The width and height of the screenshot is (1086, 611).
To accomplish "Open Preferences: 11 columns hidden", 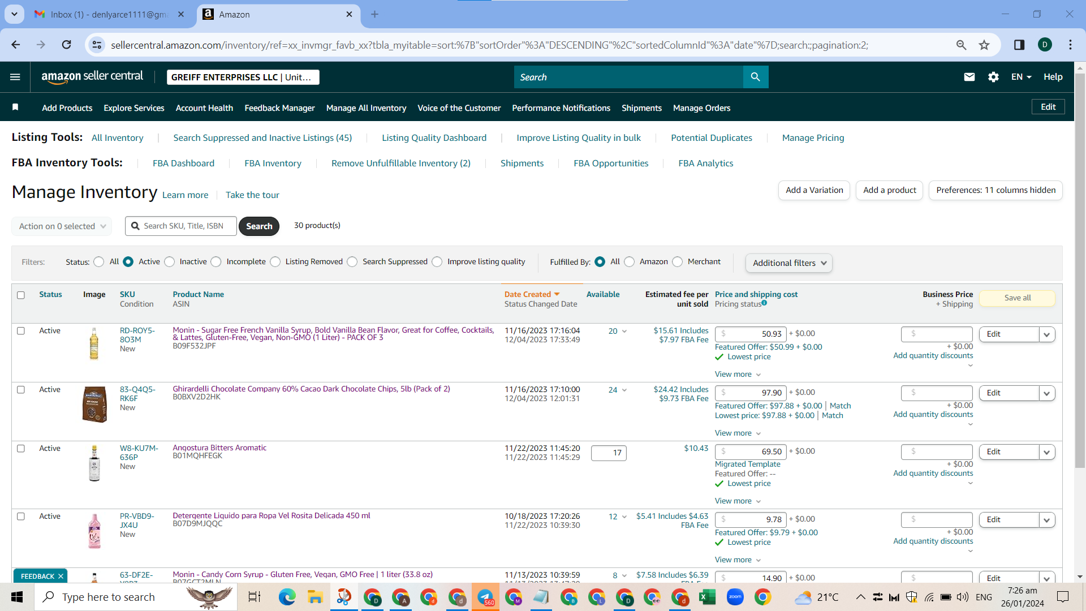I will point(996,191).
